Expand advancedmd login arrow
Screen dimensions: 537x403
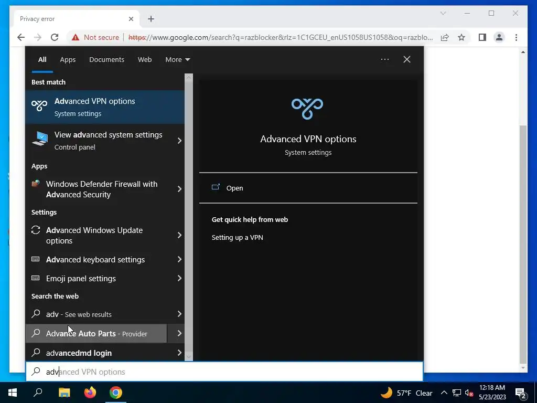point(179,353)
